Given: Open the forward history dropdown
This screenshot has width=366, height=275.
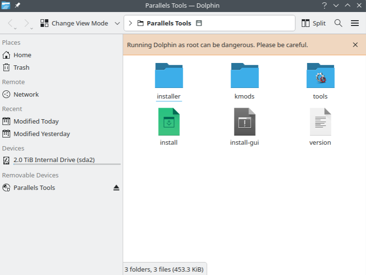Looking at the screenshot, I should (32, 28).
